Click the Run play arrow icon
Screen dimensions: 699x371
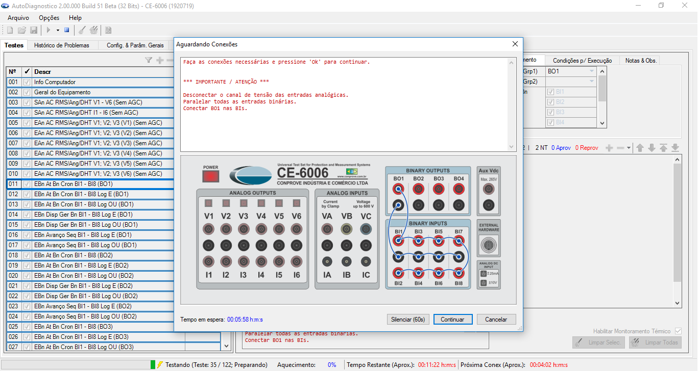click(49, 31)
